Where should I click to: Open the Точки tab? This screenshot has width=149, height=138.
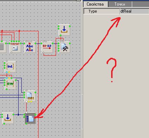120,4
